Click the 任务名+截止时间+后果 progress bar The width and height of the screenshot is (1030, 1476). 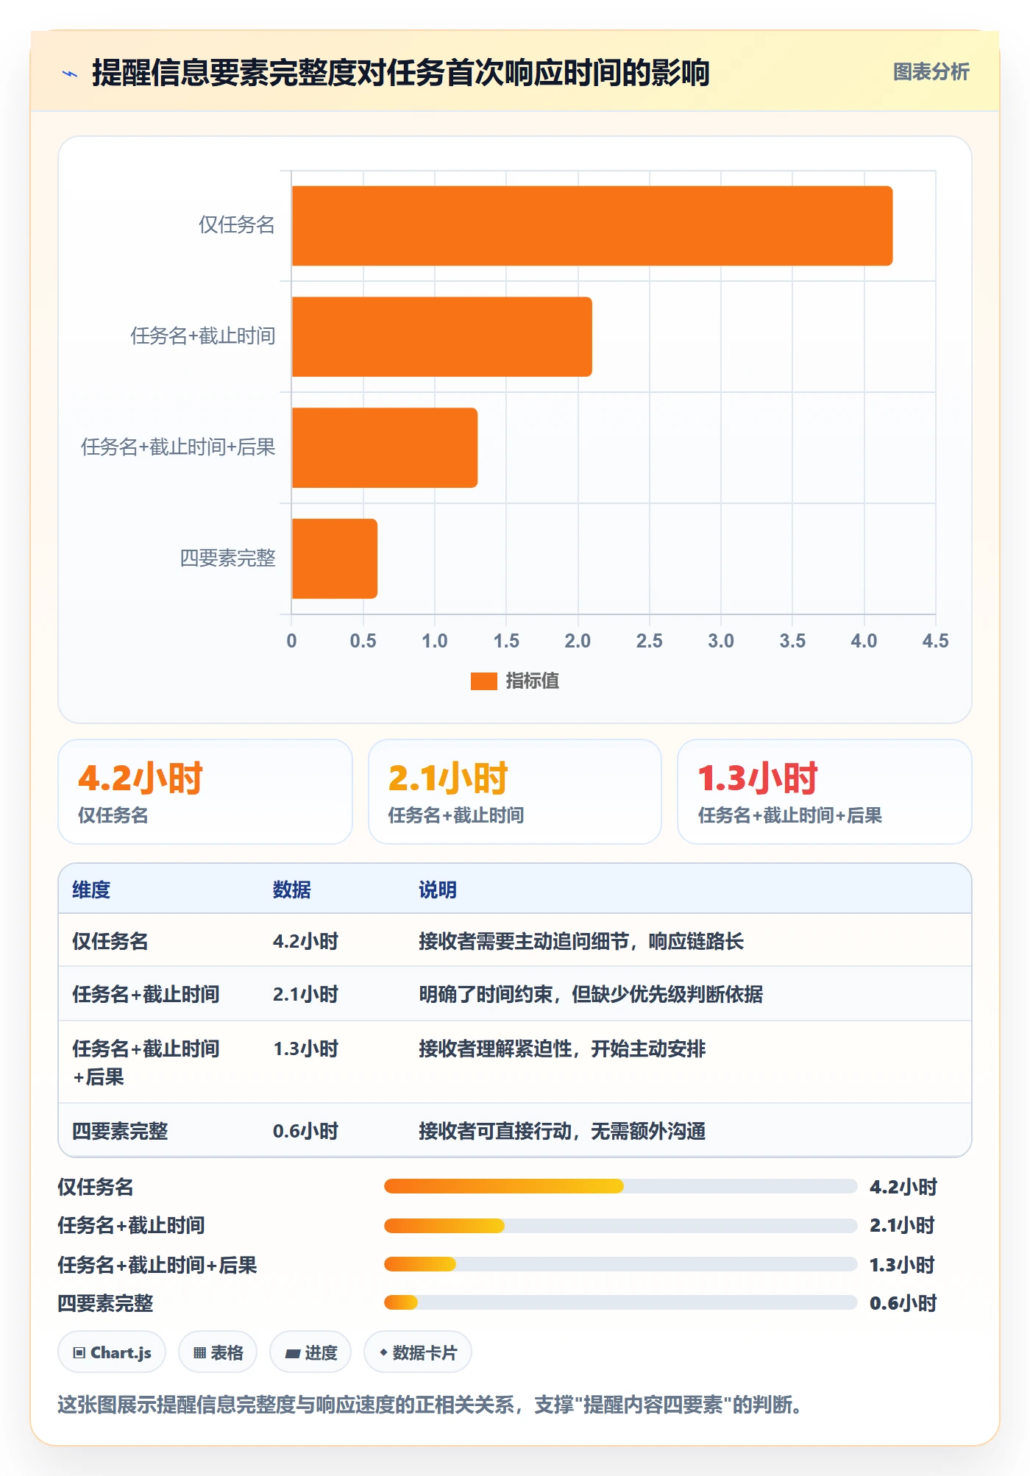[x=620, y=1264]
